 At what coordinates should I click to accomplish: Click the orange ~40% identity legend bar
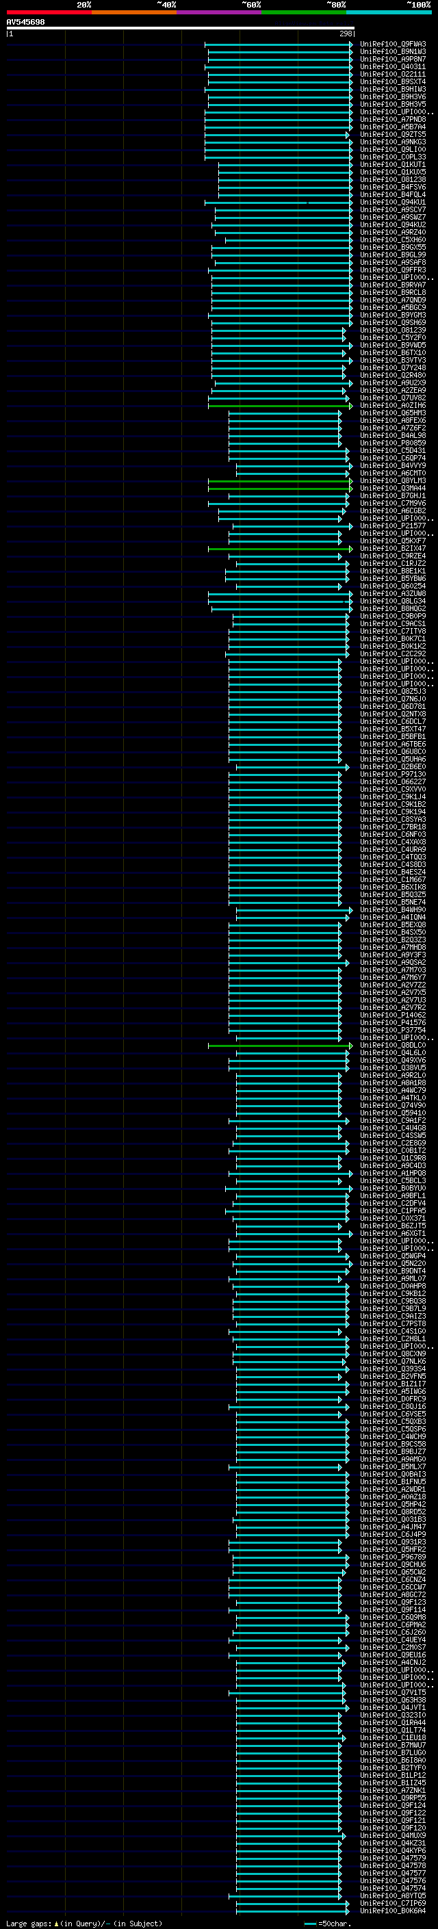point(134,12)
